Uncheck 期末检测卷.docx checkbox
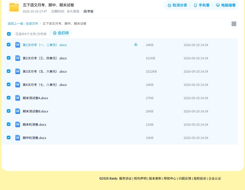 pyautogui.click(x=9, y=124)
